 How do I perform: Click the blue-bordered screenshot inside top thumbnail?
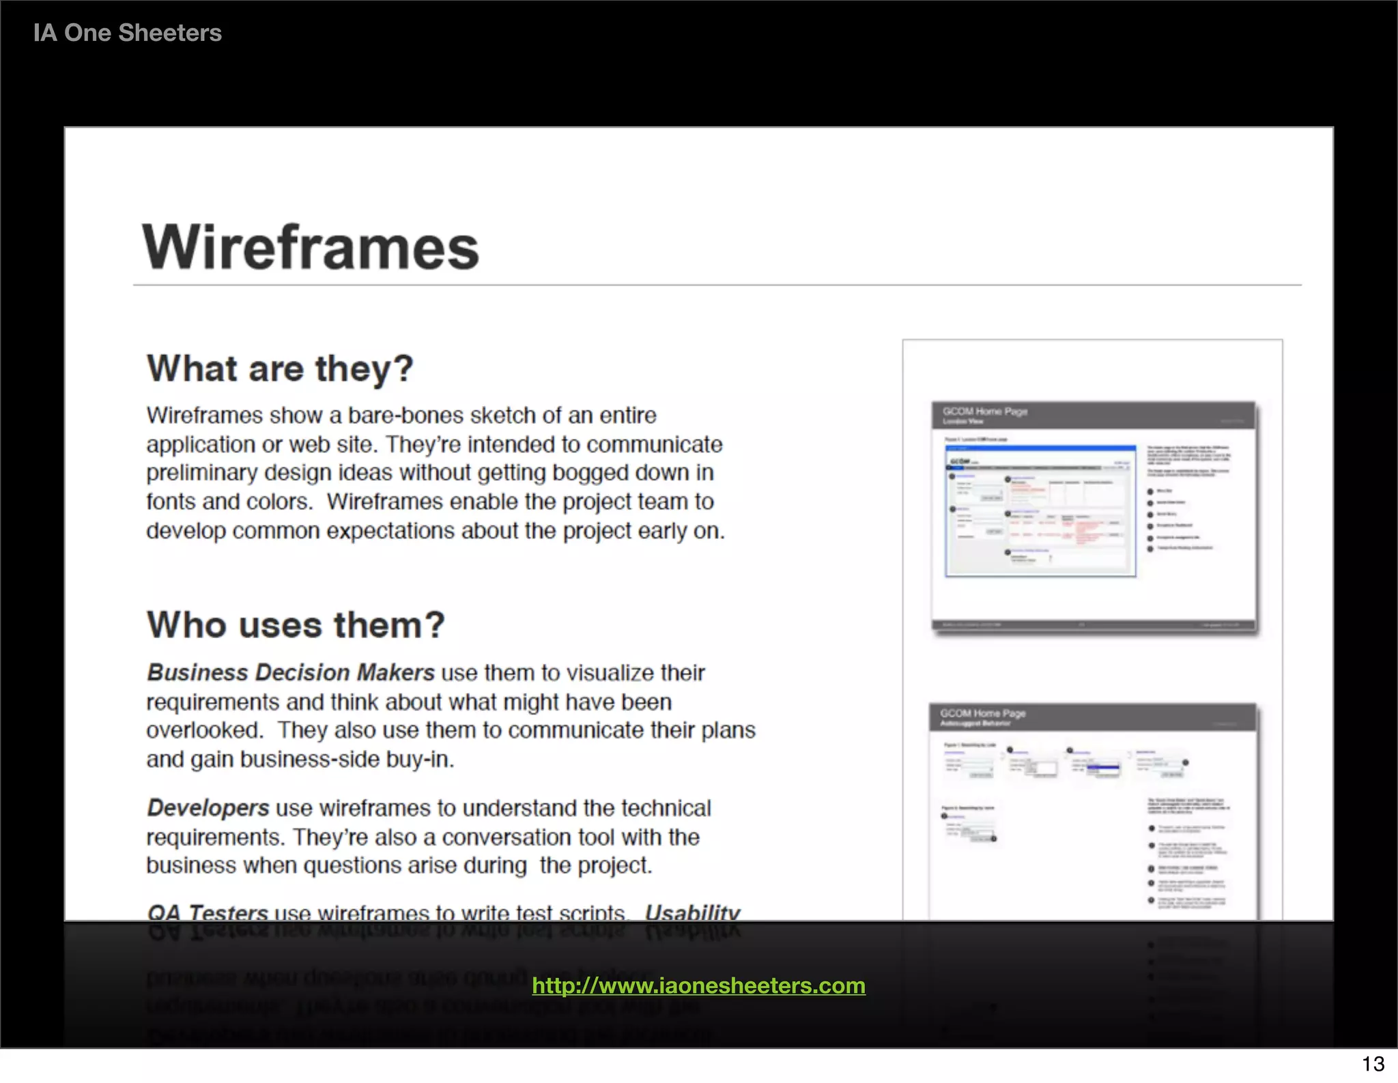pos(1040,510)
